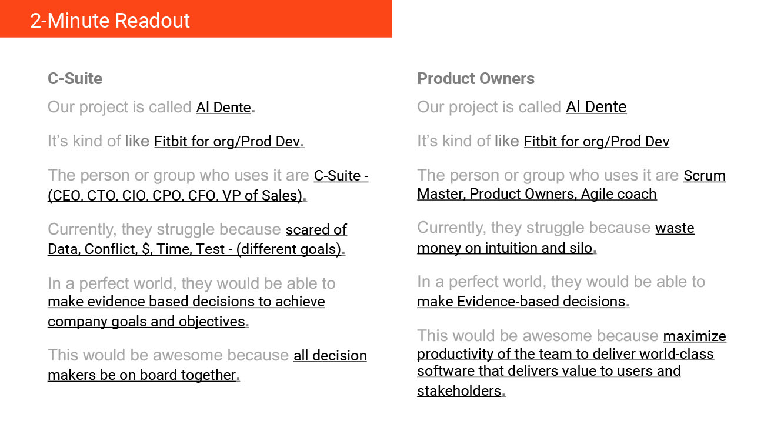Click the Al Dente link under C-Suite
Screen dimensions: 784x441
pos(223,108)
